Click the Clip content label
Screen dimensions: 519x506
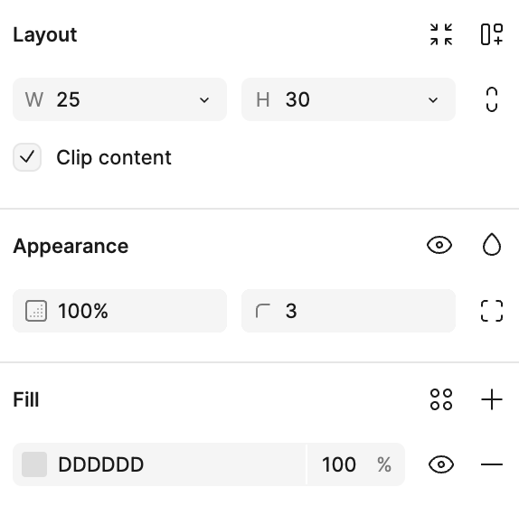(114, 157)
